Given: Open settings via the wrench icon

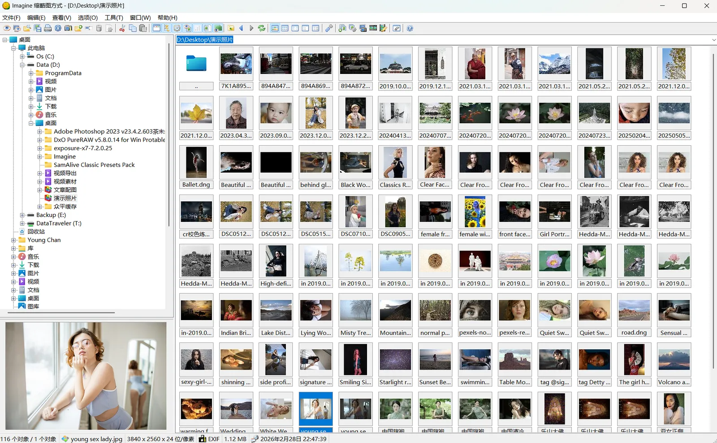Looking at the screenshot, I should [329, 28].
